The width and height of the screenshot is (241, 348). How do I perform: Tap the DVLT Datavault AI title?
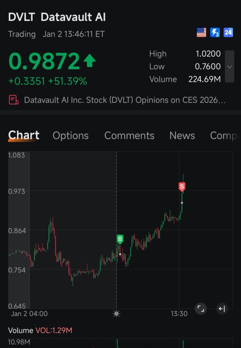(57, 17)
